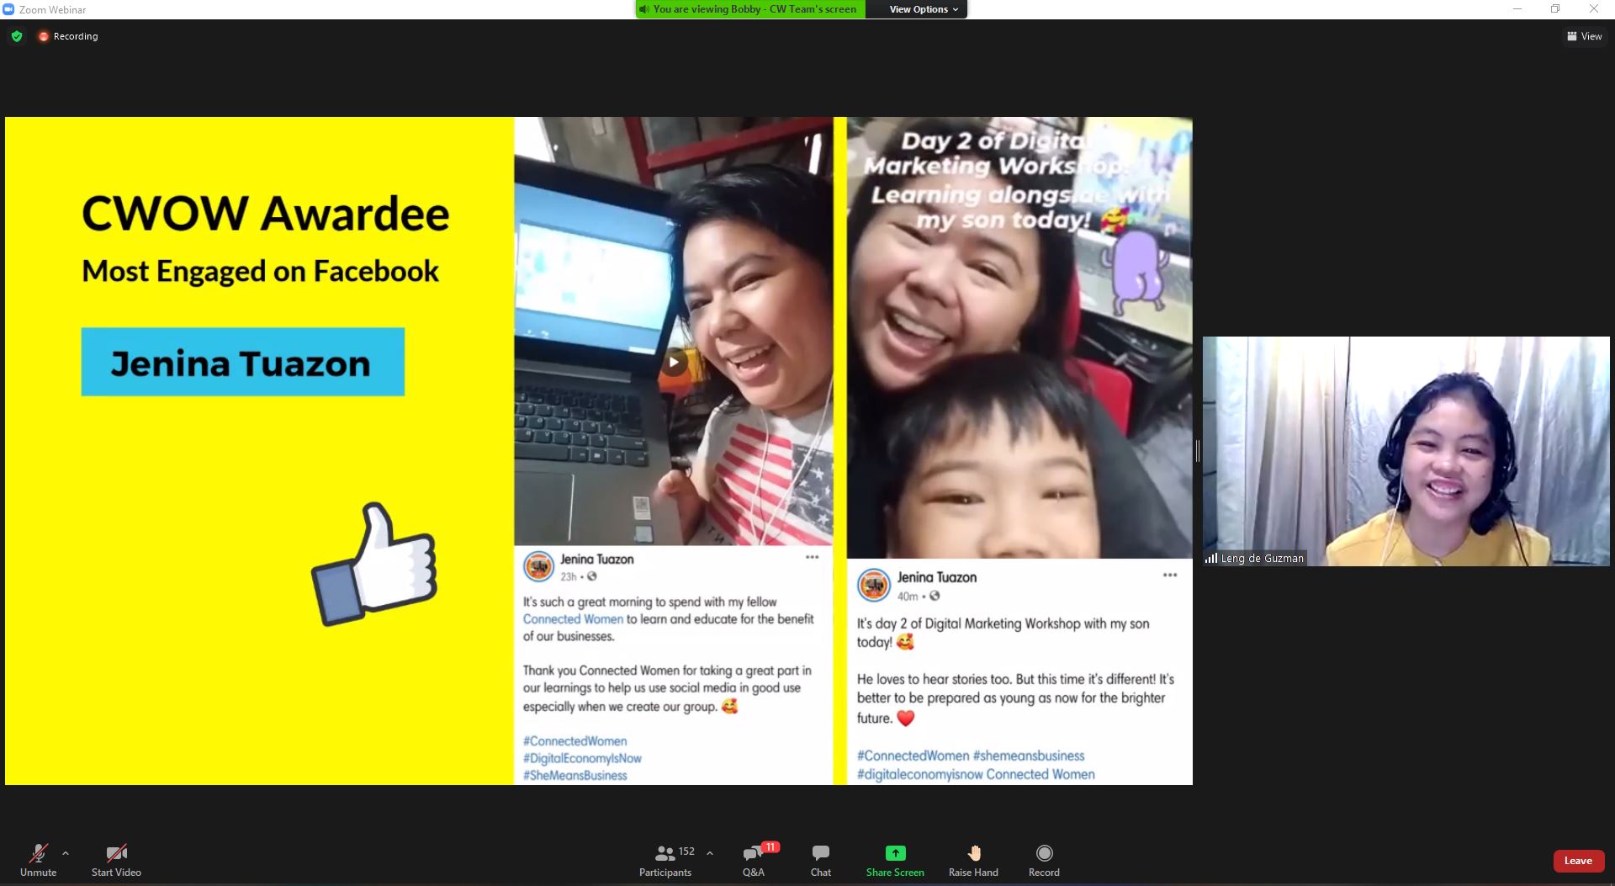Viewport: 1615px width, 886px height.
Task: Restore the Zoom window size
Action: pyautogui.click(x=1555, y=9)
